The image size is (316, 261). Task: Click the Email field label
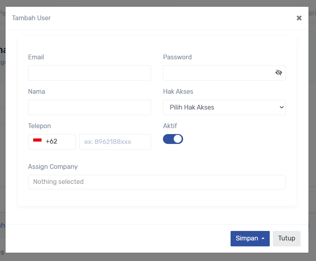[x=36, y=57]
